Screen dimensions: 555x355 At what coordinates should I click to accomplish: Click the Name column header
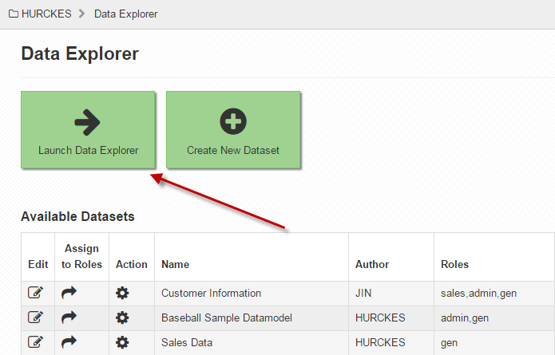[175, 265]
